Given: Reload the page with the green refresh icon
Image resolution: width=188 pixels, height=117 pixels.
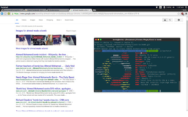Looking at the screenshot, I should (x=9, y=14).
